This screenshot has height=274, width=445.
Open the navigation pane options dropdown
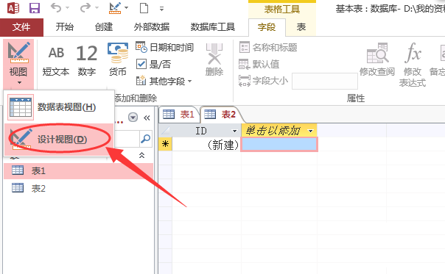[133, 118]
